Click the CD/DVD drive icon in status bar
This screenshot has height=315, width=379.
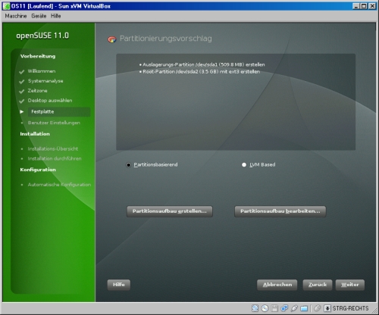[265, 308]
